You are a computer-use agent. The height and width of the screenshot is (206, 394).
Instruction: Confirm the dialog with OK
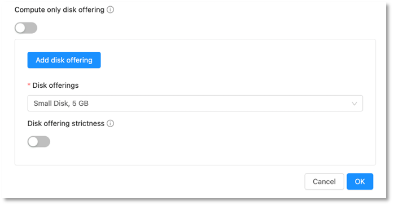(360, 181)
